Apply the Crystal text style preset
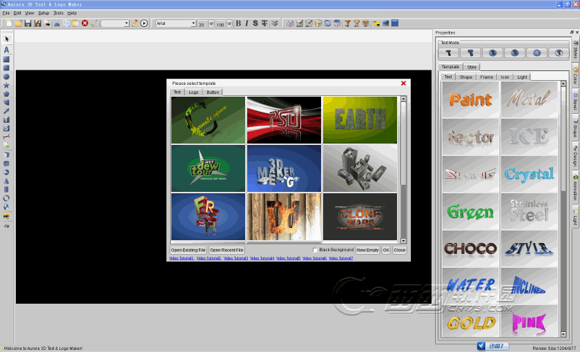The width and height of the screenshot is (580, 352). pyautogui.click(x=529, y=174)
